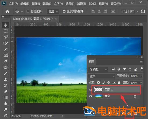Screen dimensions: 148x119
Task: Open the 类型 layer filter dropdown
Action: point(98,70)
